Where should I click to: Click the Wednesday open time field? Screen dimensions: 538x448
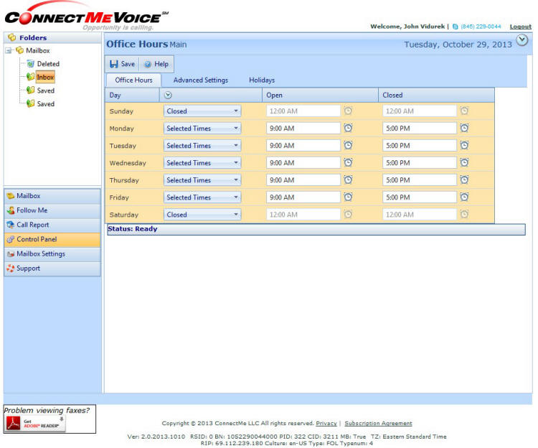(303, 162)
